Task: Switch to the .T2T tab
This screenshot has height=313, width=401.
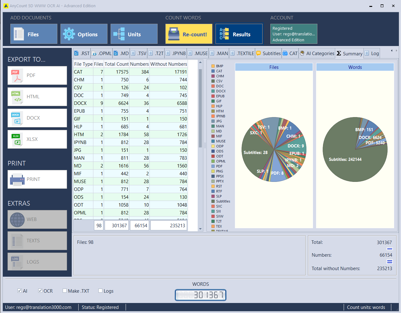Action: [156, 53]
